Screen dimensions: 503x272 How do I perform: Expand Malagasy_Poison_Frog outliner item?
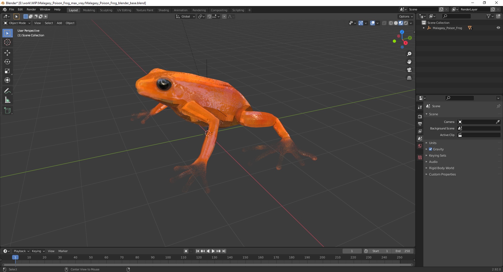click(x=424, y=28)
